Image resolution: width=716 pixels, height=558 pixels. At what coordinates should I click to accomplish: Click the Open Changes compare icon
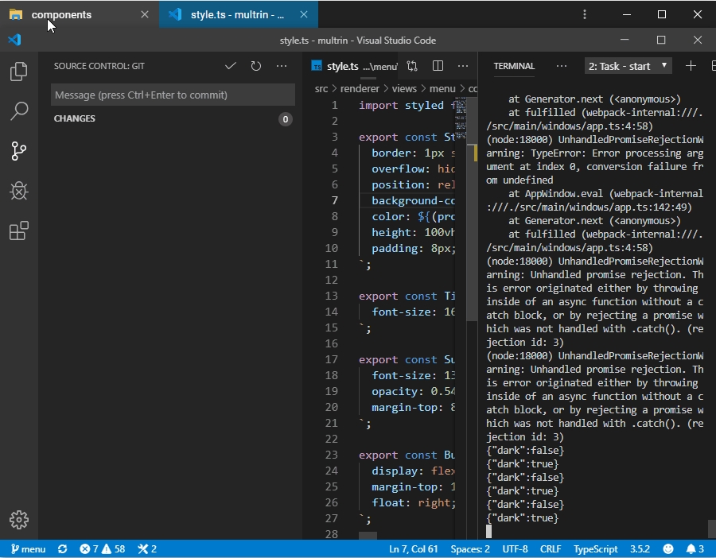412,66
